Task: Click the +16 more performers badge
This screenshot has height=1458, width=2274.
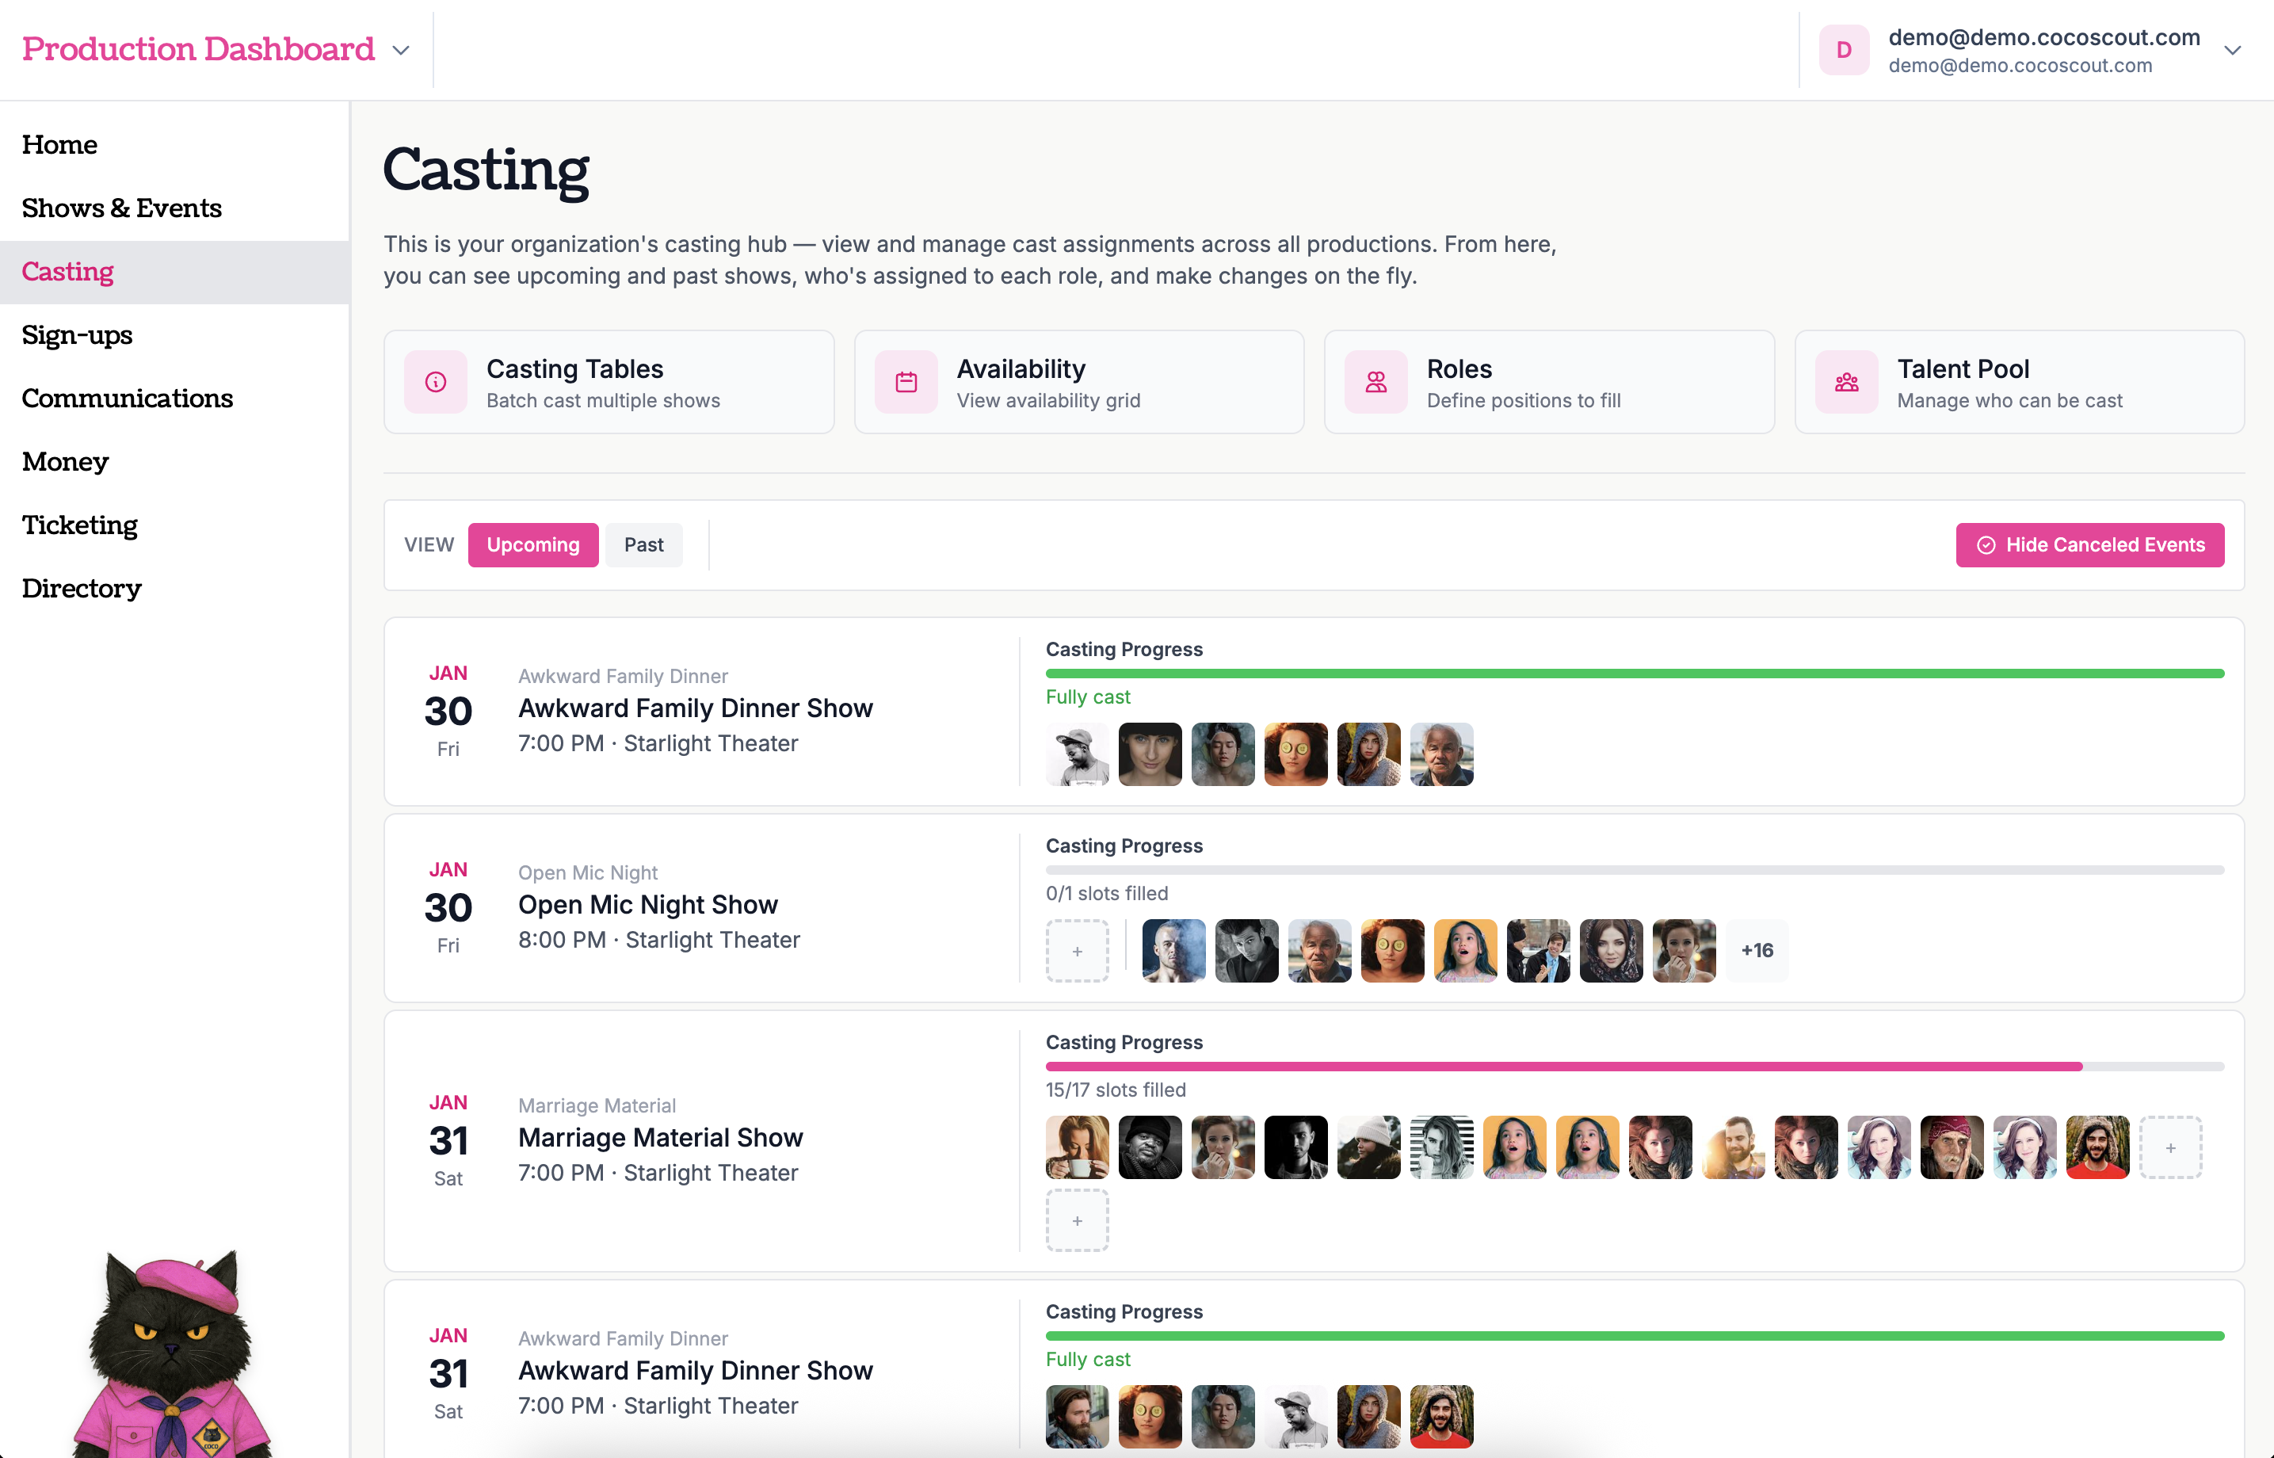Action: point(1757,951)
